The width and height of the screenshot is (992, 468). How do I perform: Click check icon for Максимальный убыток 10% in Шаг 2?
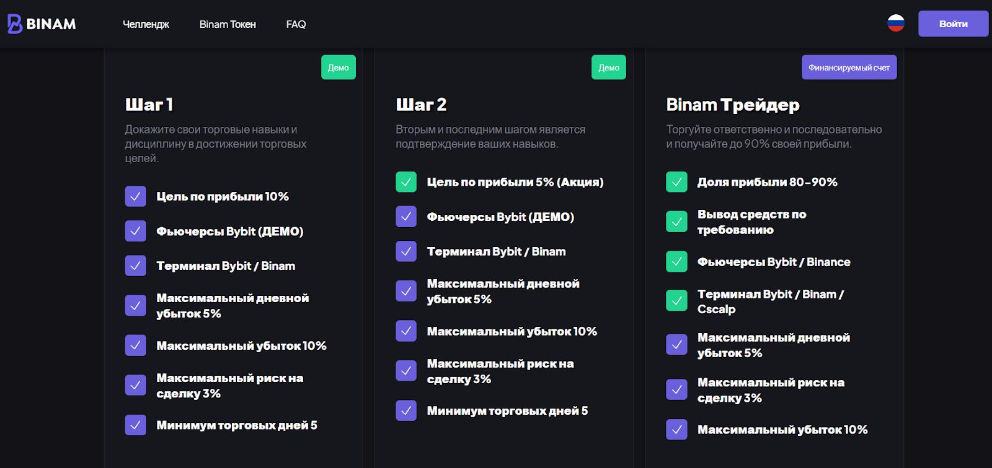pyautogui.click(x=406, y=331)
